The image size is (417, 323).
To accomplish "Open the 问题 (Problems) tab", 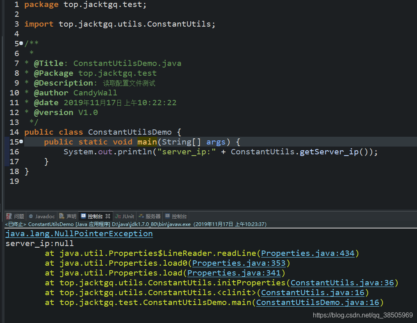I will (x=16, y=216).
